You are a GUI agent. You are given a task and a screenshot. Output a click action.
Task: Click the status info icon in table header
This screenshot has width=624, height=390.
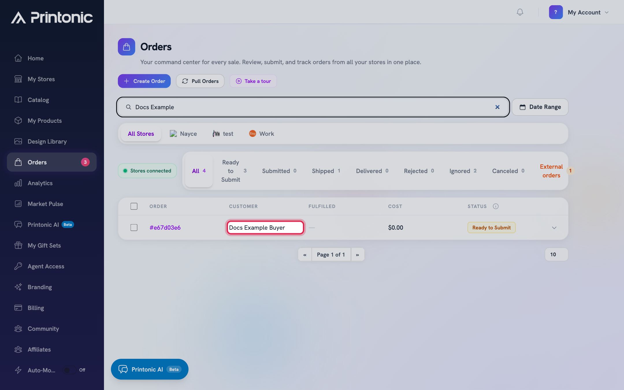(x=496, y=206)
